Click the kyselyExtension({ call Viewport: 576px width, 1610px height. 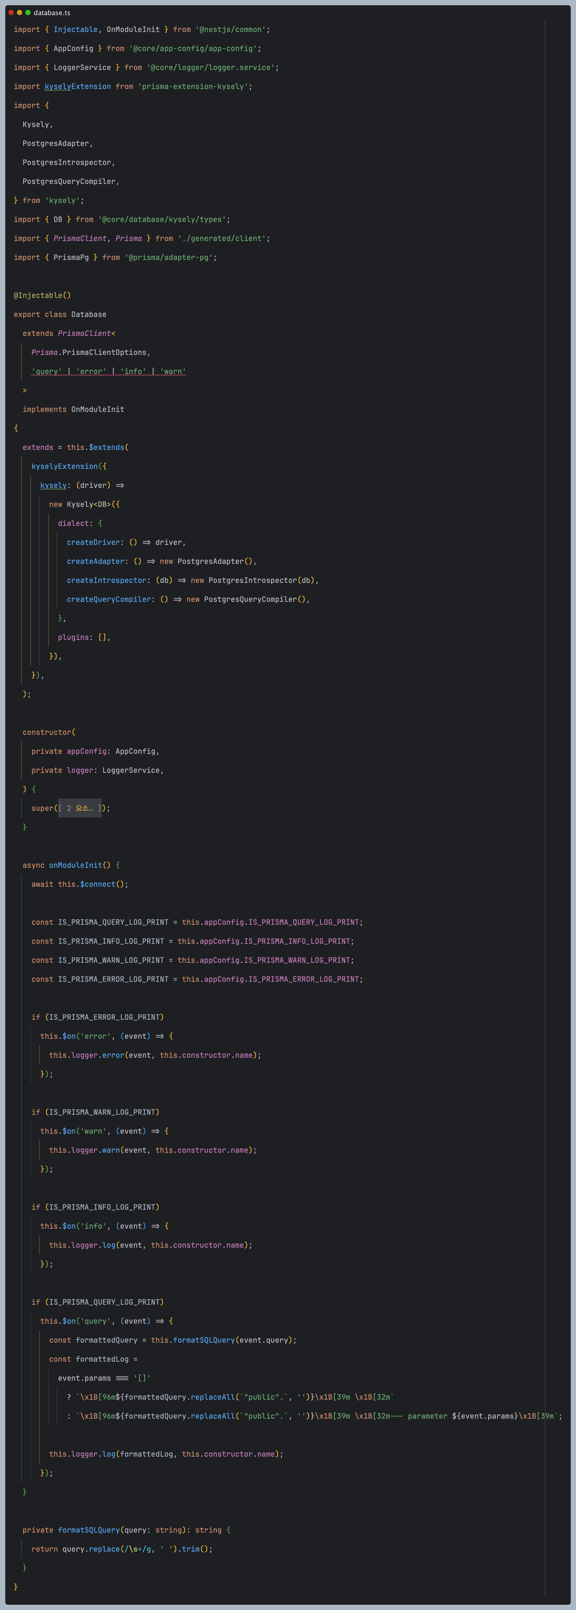coord(69,466)
